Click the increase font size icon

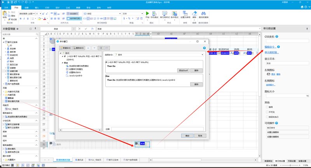tap(43, 14)
